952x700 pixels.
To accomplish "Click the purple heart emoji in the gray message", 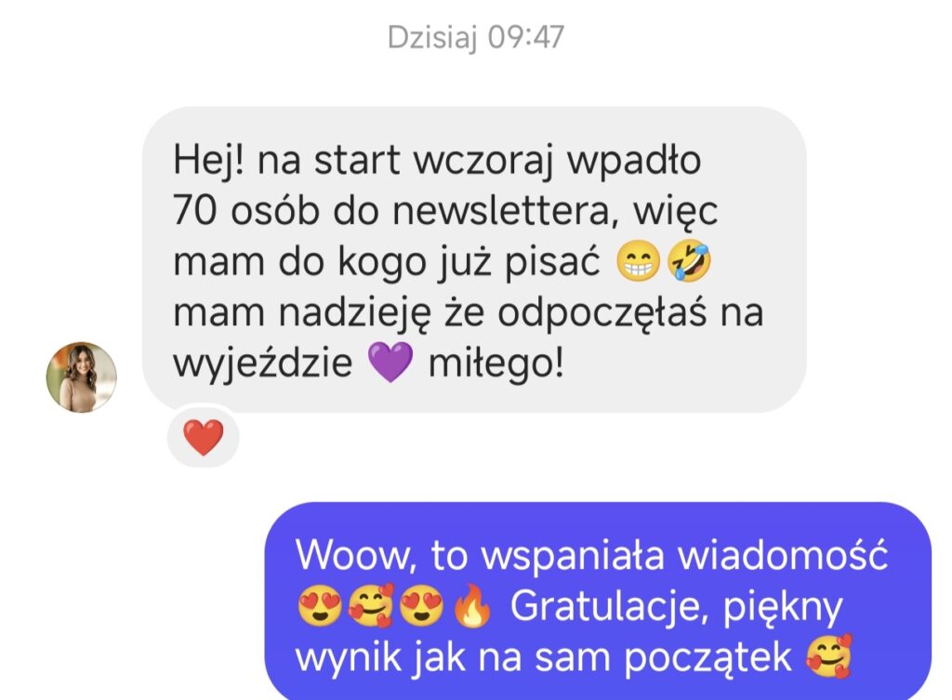I will coord(390,362).
